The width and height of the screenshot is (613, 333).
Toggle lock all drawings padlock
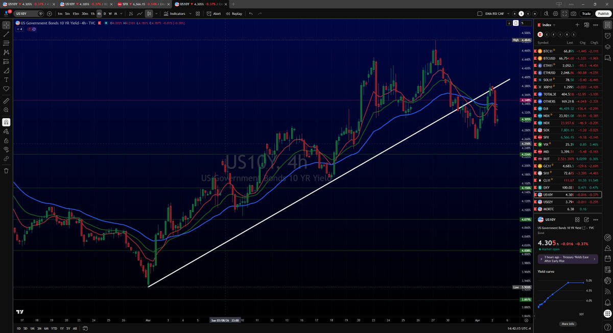pyautogui.click(x=6, y=140)
